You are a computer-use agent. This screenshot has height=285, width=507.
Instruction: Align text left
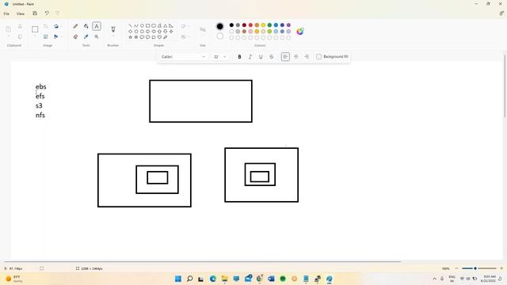click(285, 56)
